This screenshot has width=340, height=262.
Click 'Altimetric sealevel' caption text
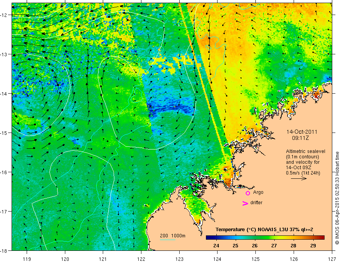306,151
